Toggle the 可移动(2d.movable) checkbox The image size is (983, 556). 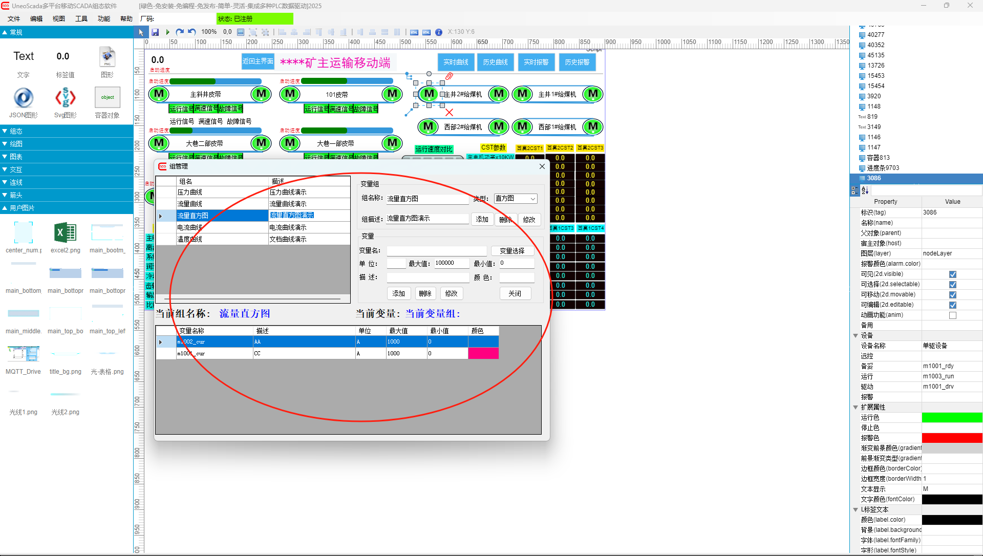pos(952,295)
